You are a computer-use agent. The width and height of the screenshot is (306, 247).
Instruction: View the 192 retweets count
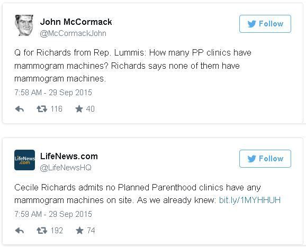(57, 231)
